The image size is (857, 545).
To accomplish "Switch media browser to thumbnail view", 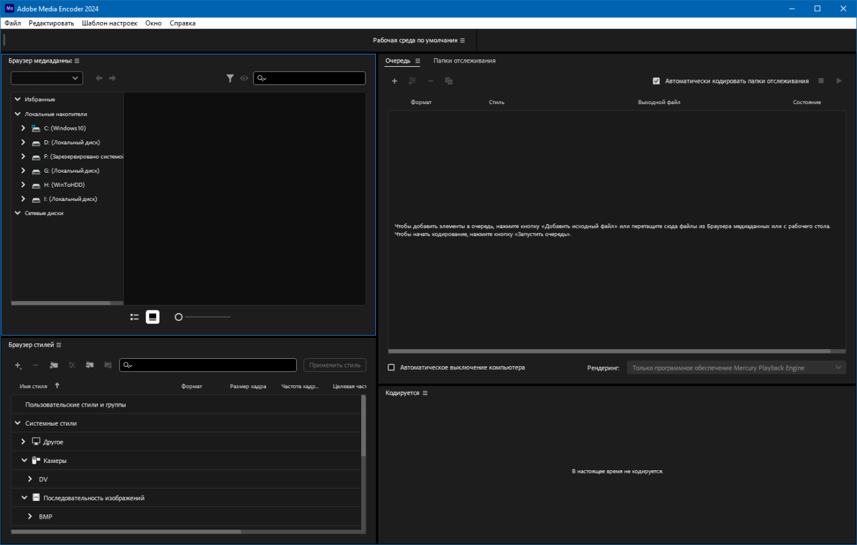I will [152, 317].
